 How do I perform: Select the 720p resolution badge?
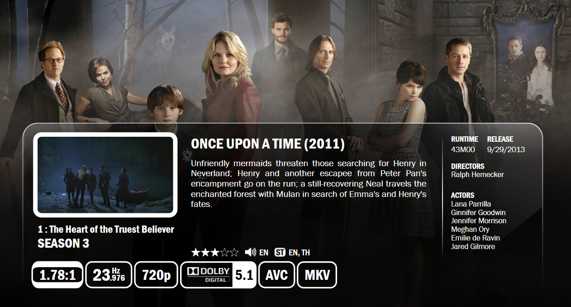(x=156, y=274)
